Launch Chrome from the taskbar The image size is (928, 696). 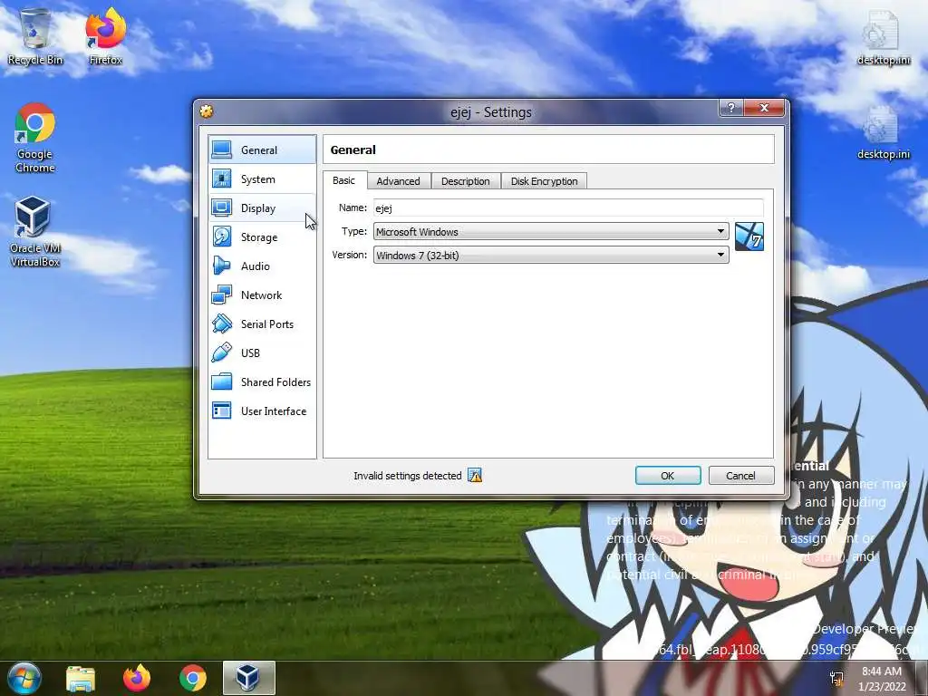[x=193, y=678]
